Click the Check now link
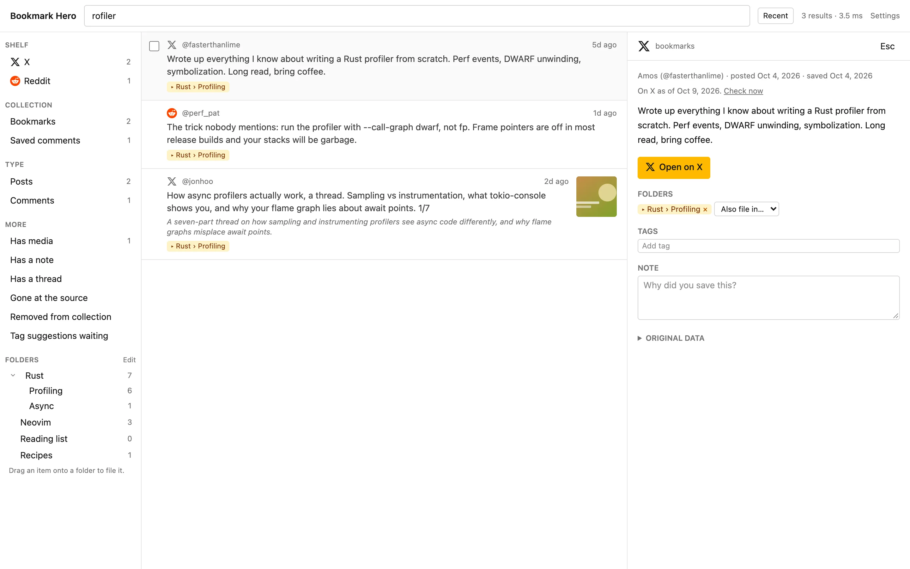The image size is (910, 569). [743, 91]
